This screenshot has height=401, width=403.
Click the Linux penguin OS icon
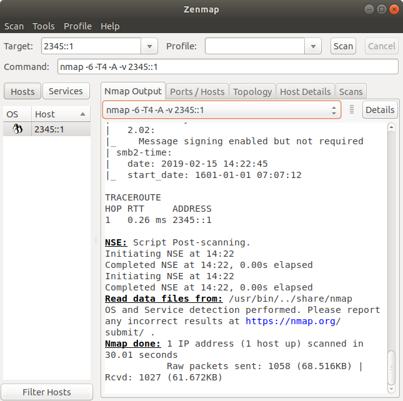coord(18,129)
